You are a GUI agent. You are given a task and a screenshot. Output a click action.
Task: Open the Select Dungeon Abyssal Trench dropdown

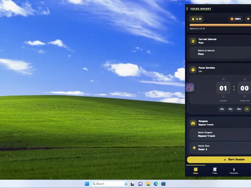point(220,134)
